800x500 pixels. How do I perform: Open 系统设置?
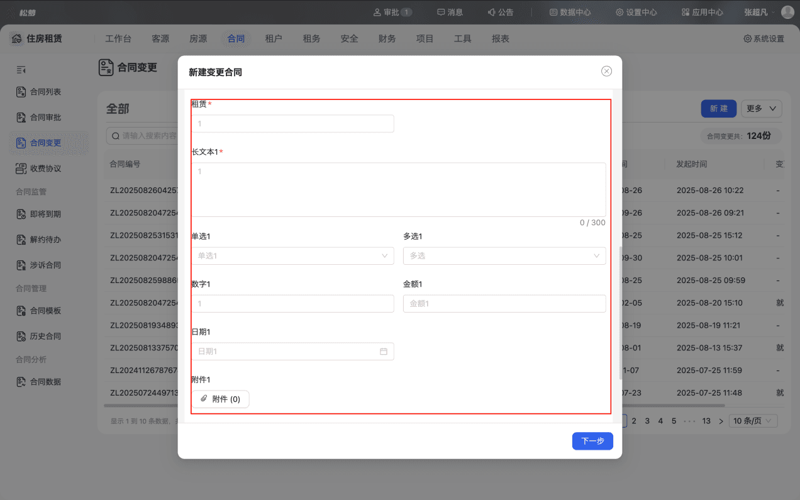click(764, 38)
